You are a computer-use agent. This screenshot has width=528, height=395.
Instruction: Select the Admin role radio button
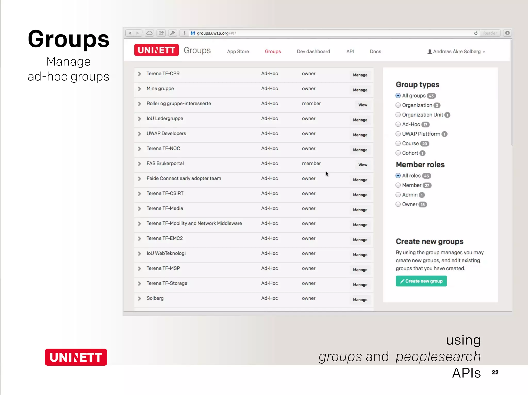click(x=398, y=195)
